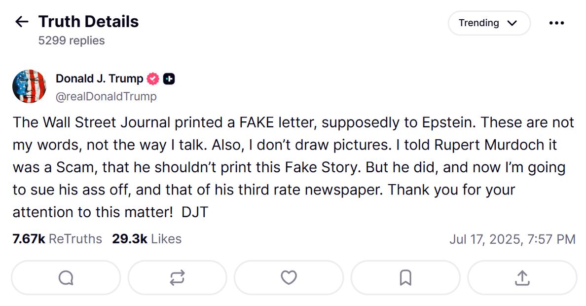Click the dark plus badge beside the name
The width and height of the screenshot is (586, 306).
(x=169, y=78)
